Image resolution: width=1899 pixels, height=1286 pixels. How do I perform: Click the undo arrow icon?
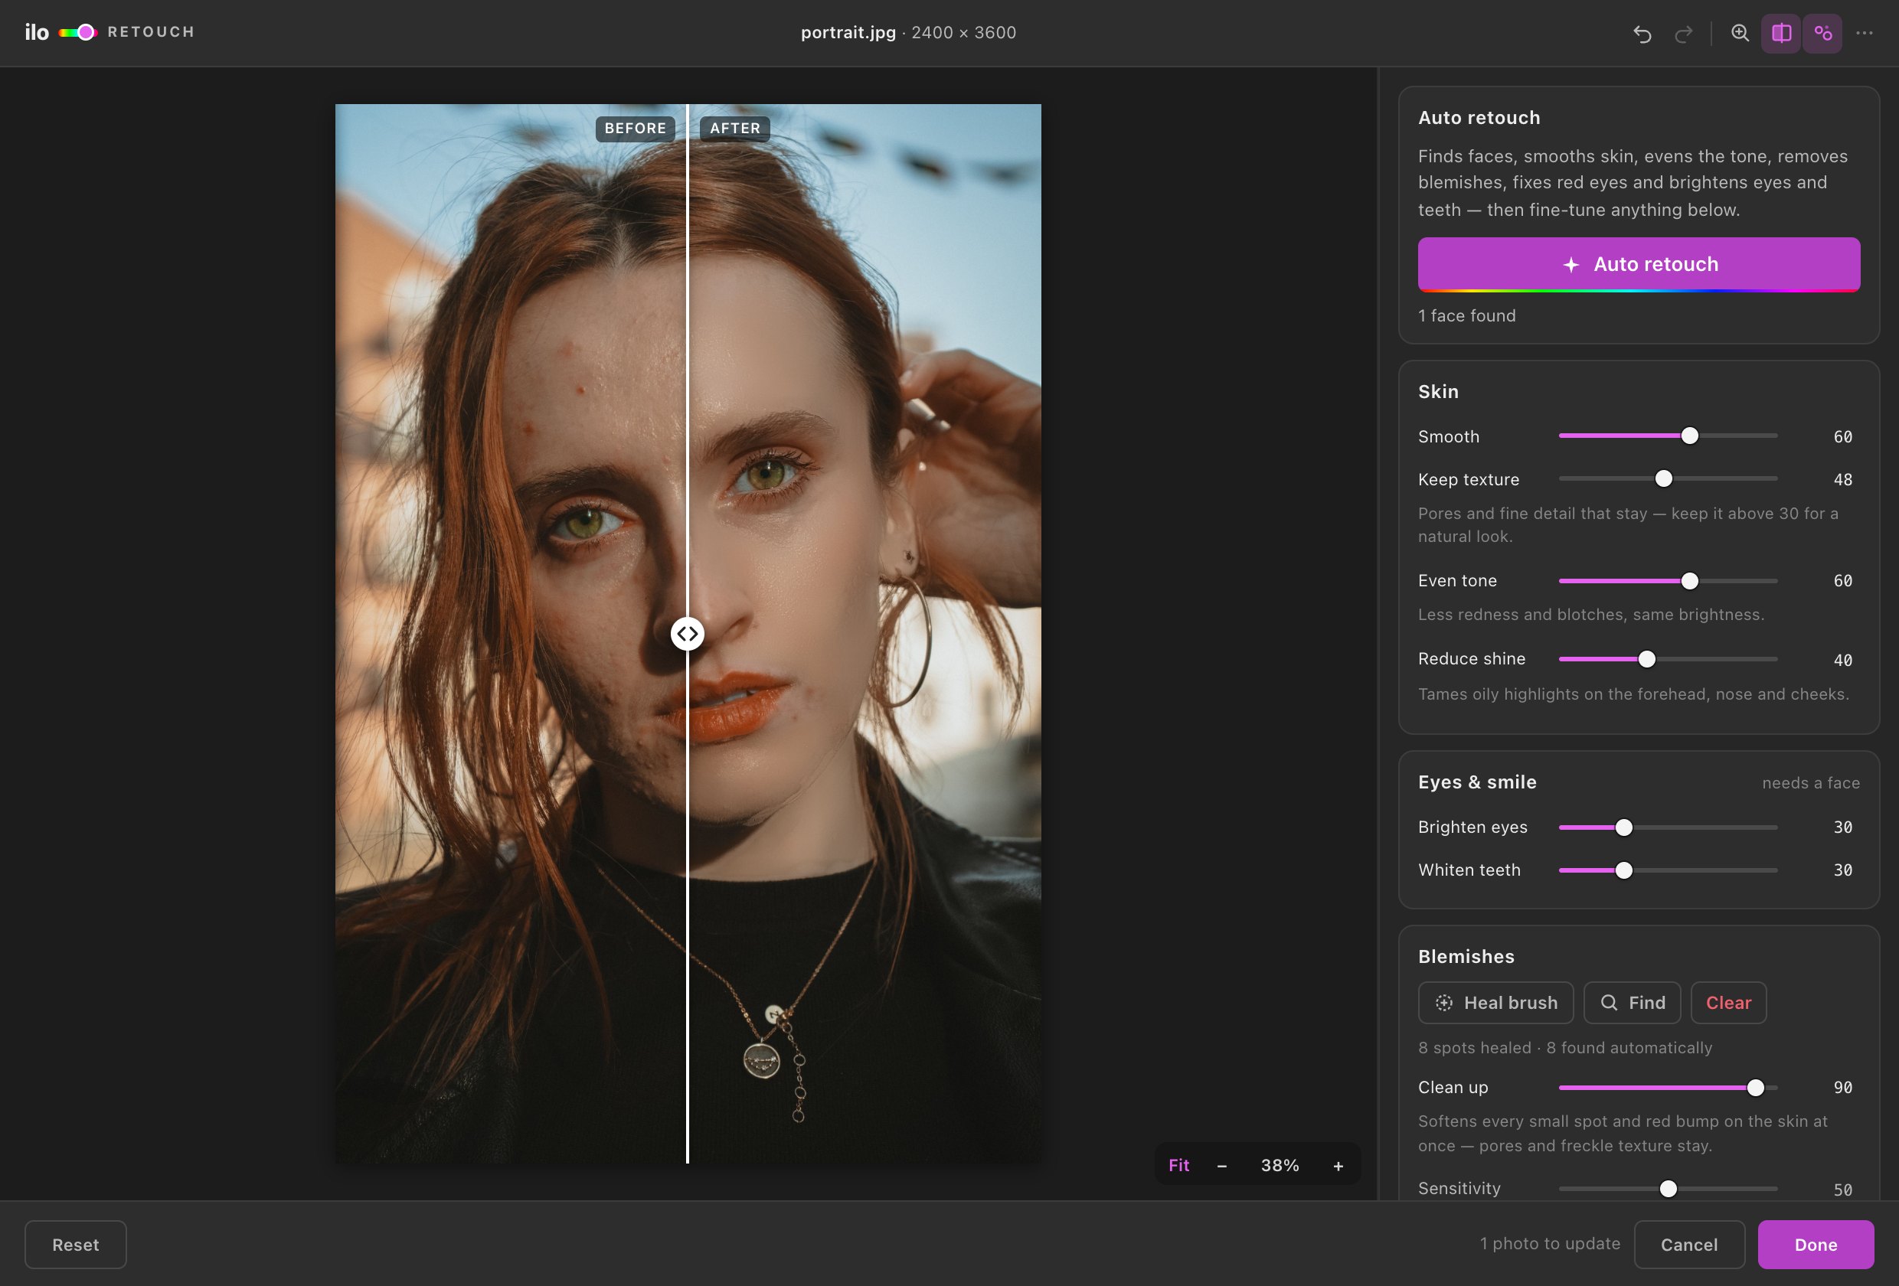(x=1642, y=34)
